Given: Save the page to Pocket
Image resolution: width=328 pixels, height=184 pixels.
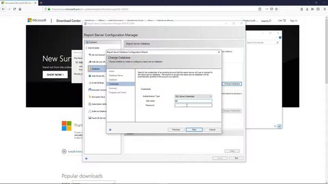Looking at the screenshot, I should click(272, 9).
